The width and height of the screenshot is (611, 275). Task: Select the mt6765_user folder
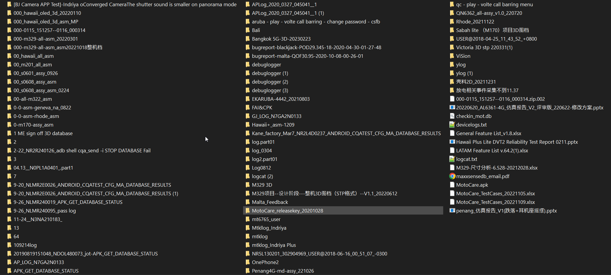click(x=266, y=219)
